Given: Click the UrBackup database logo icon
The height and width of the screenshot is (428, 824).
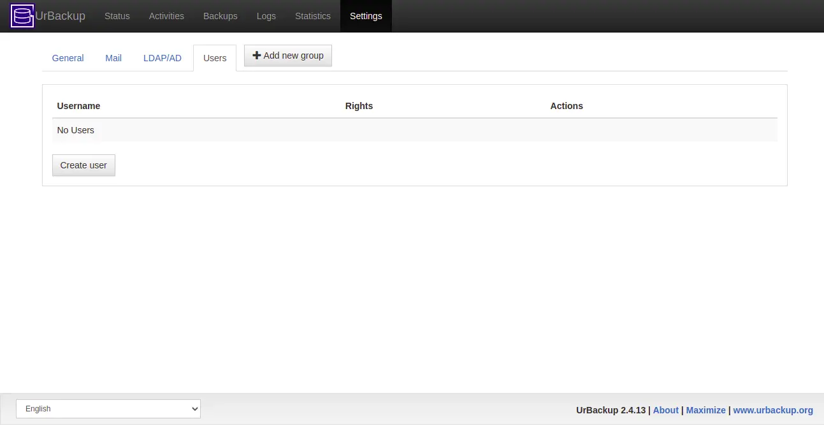Looking at the screenshot, I should (22, 16).
